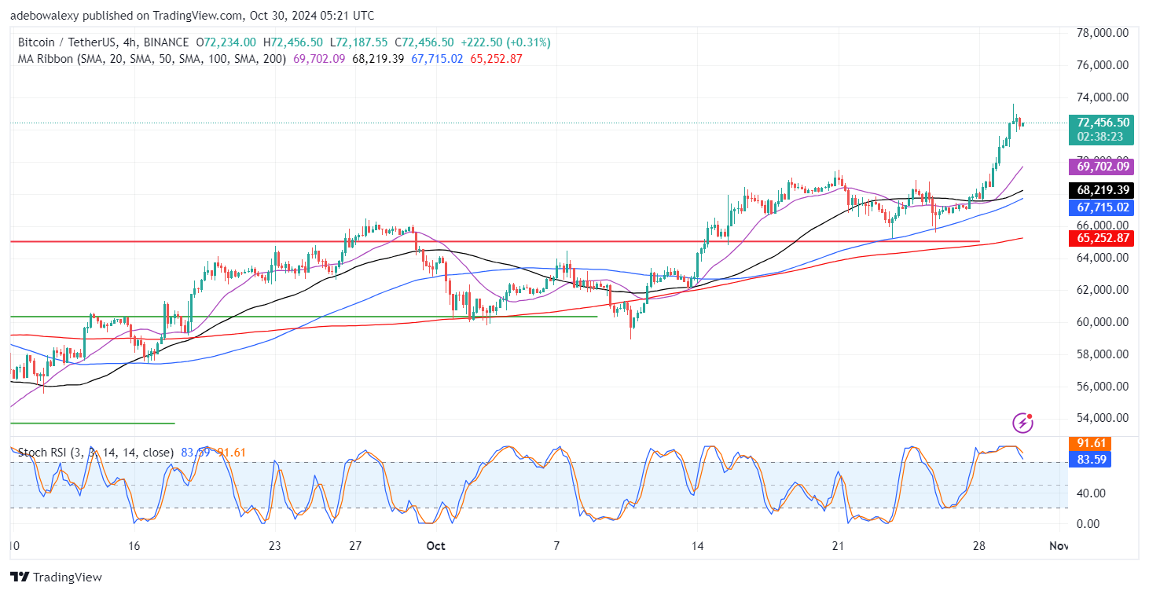Click the purple lightning bolt icon

tap(1022, 423)
